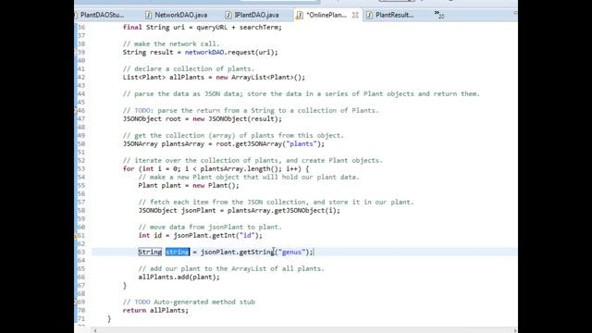592x333 pixels.
Task: Click the Java file icon on IPlantDAO.java tab
Action: (228, 15)
